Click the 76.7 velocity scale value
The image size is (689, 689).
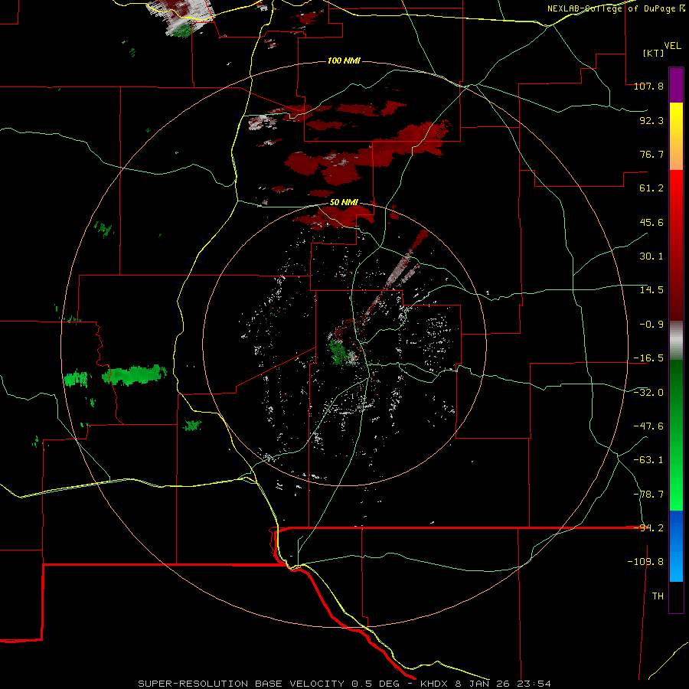click(x=651, y=154)
